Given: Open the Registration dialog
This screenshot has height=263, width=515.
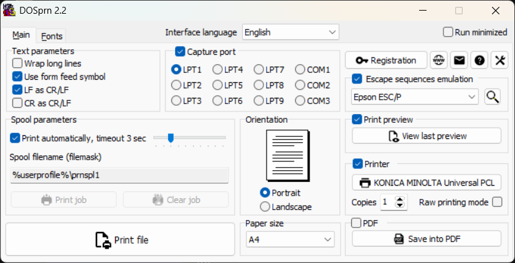Looking at the screenshot, I should click(386, 60).
